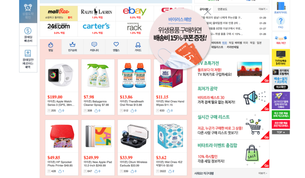The image size is (305, 178).
Task: View the Apple Watch Series 3 product
Action: (x=62, y=87)
